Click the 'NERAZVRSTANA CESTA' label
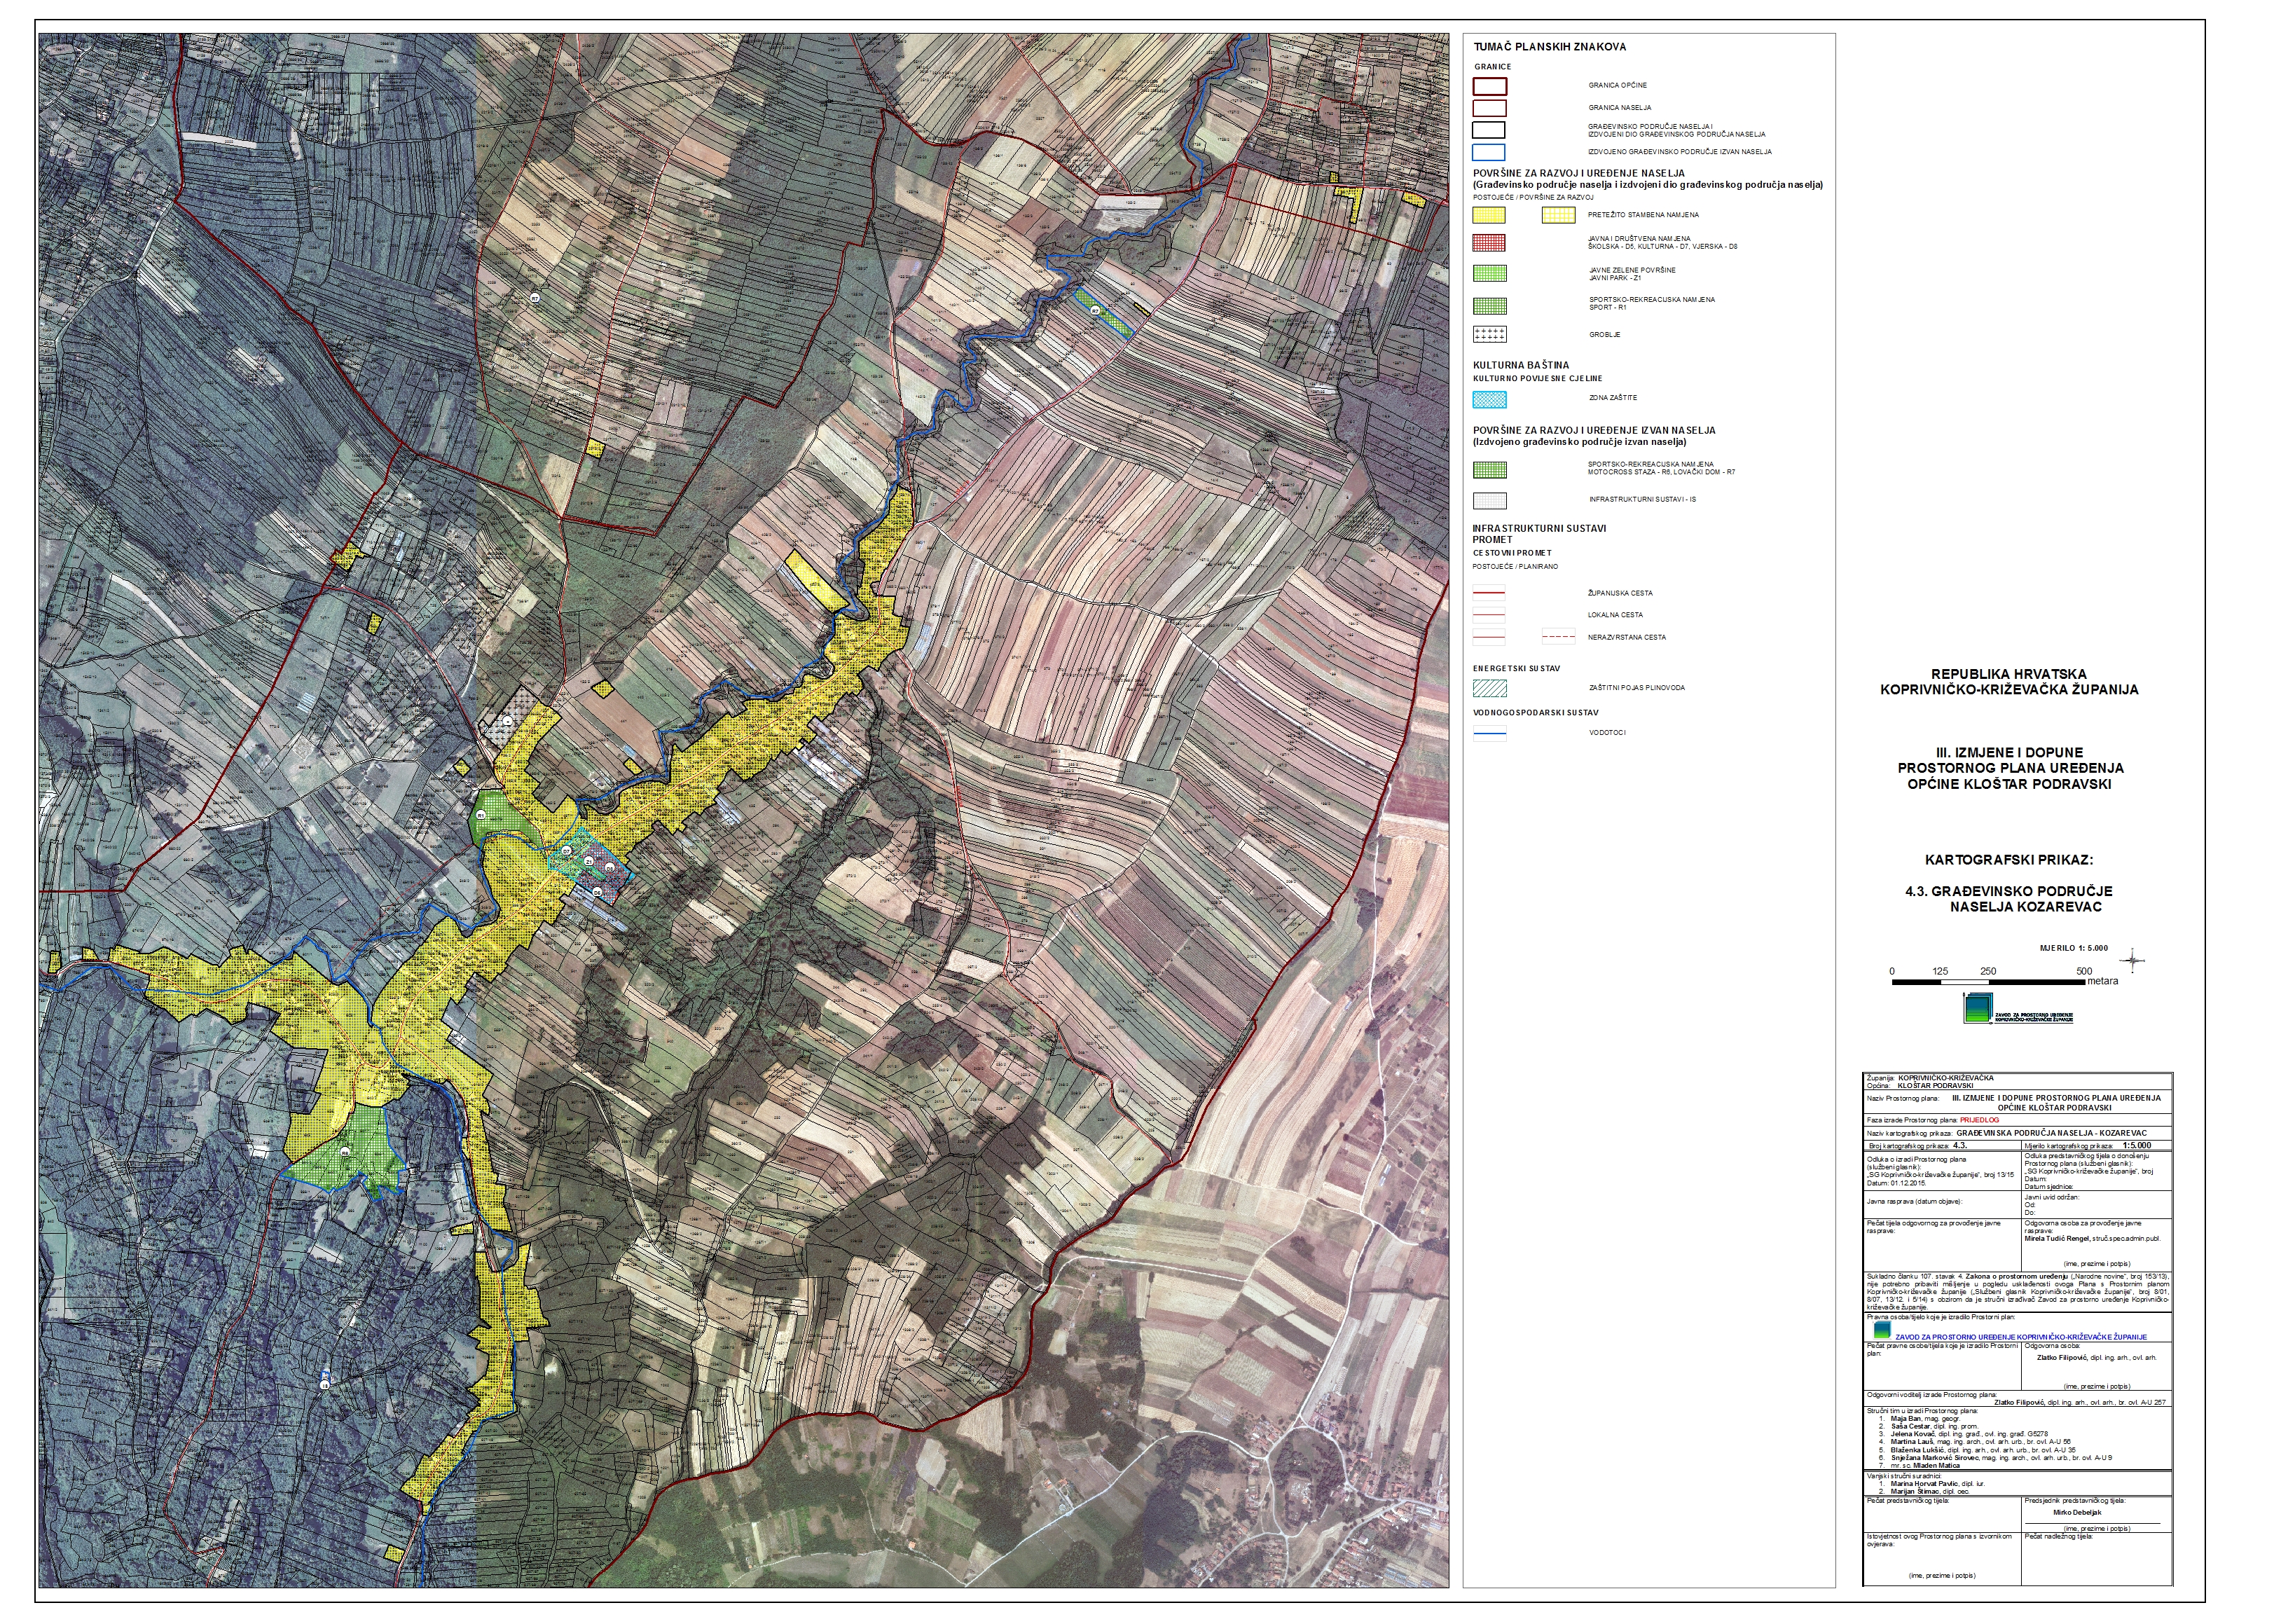This screenshot has height=1624, width=2295. pos(1627,637)
